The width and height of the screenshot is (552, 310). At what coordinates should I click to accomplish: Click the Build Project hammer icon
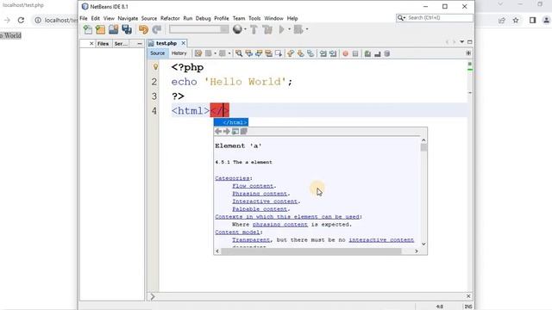[x=254, y=29]
